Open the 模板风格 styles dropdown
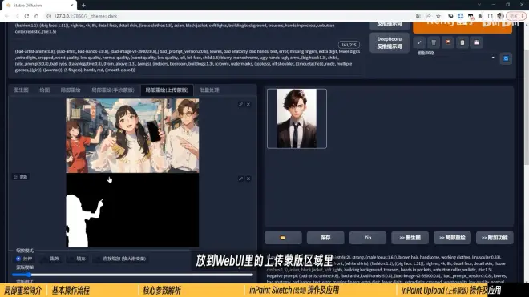The height and width of the screenshot is (297, 529). pyautogui.click(x=456, y=58)
